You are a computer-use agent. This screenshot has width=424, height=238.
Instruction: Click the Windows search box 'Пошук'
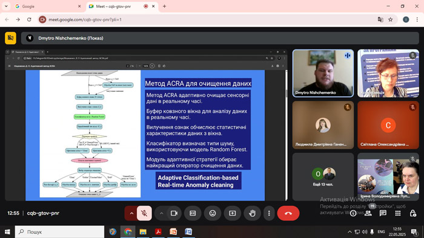(59, 231)
